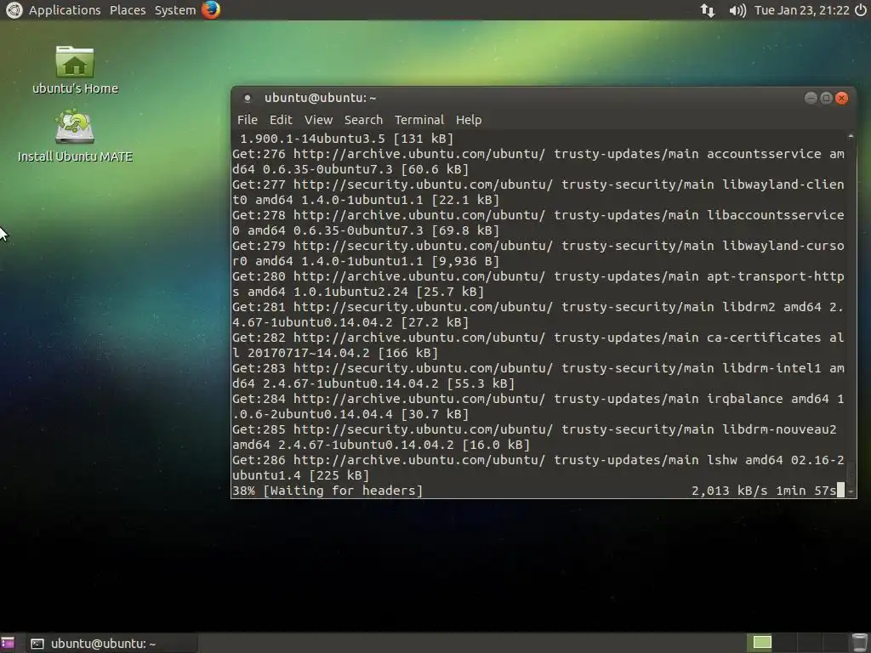Click the 'Get:276' line in terminal
Image resolution: width=871 pixels, height=653 pixels.
pos(538,161)
